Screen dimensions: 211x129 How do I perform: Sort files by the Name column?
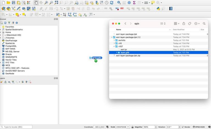pyautogui.click(x=119, y=29)
